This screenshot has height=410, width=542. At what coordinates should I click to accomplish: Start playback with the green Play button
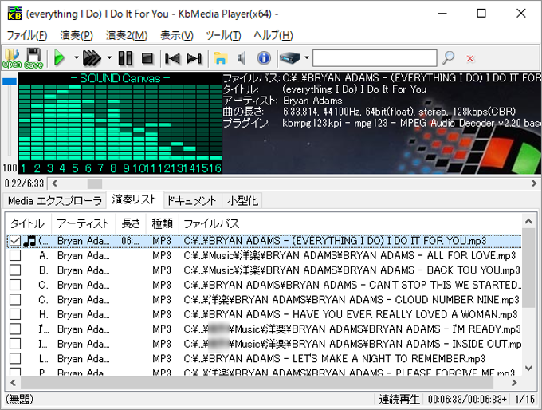point(60,58)
